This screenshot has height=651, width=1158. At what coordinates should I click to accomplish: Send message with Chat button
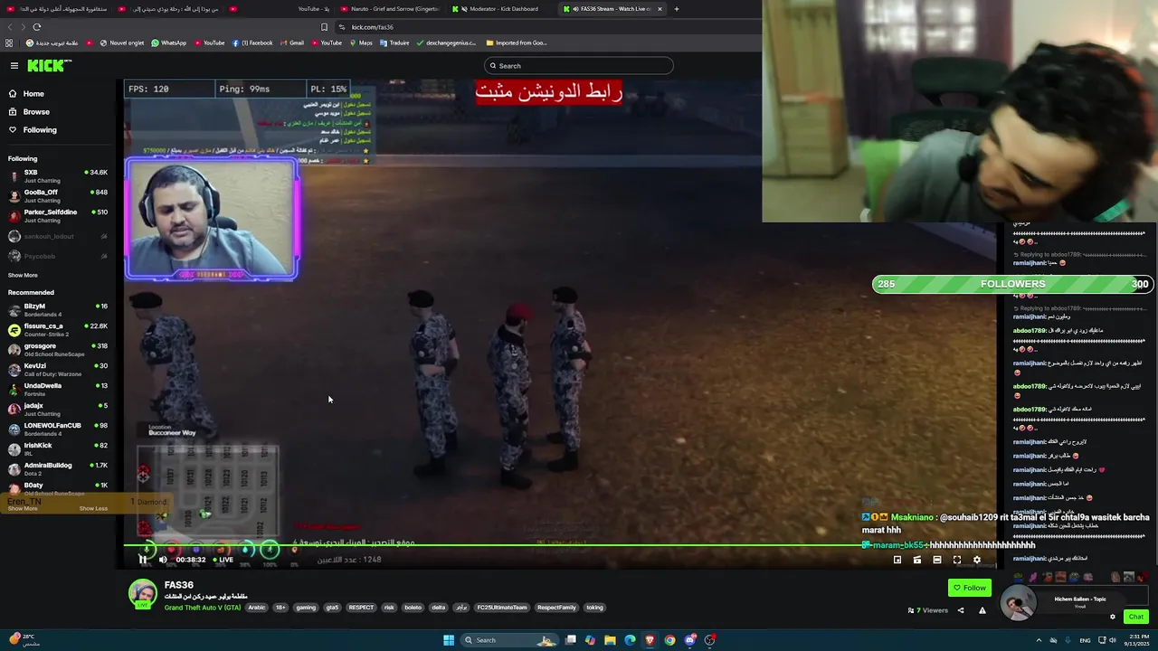pos(1136,617)
